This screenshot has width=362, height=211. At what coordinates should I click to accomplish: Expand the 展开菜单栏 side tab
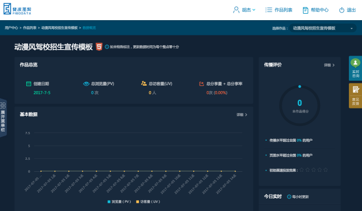tap(3, 118)
